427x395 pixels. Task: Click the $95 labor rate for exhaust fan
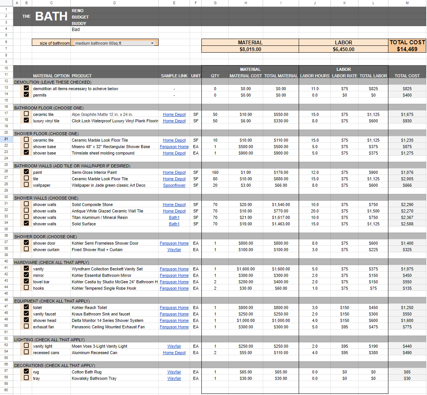pyautogui.click(x=344, y=327)
